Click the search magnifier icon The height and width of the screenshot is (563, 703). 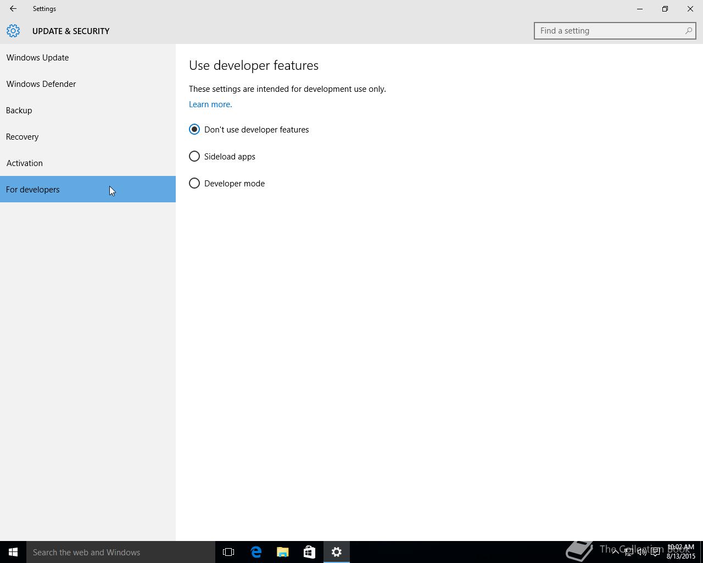point(688,31)
